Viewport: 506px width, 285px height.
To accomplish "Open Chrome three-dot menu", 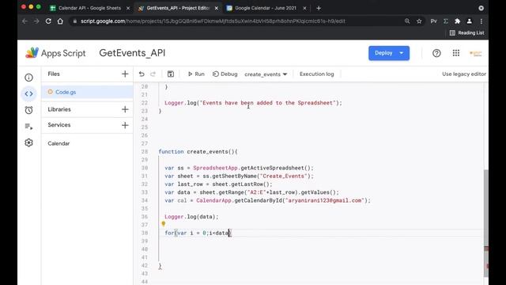I will (481, 21).
